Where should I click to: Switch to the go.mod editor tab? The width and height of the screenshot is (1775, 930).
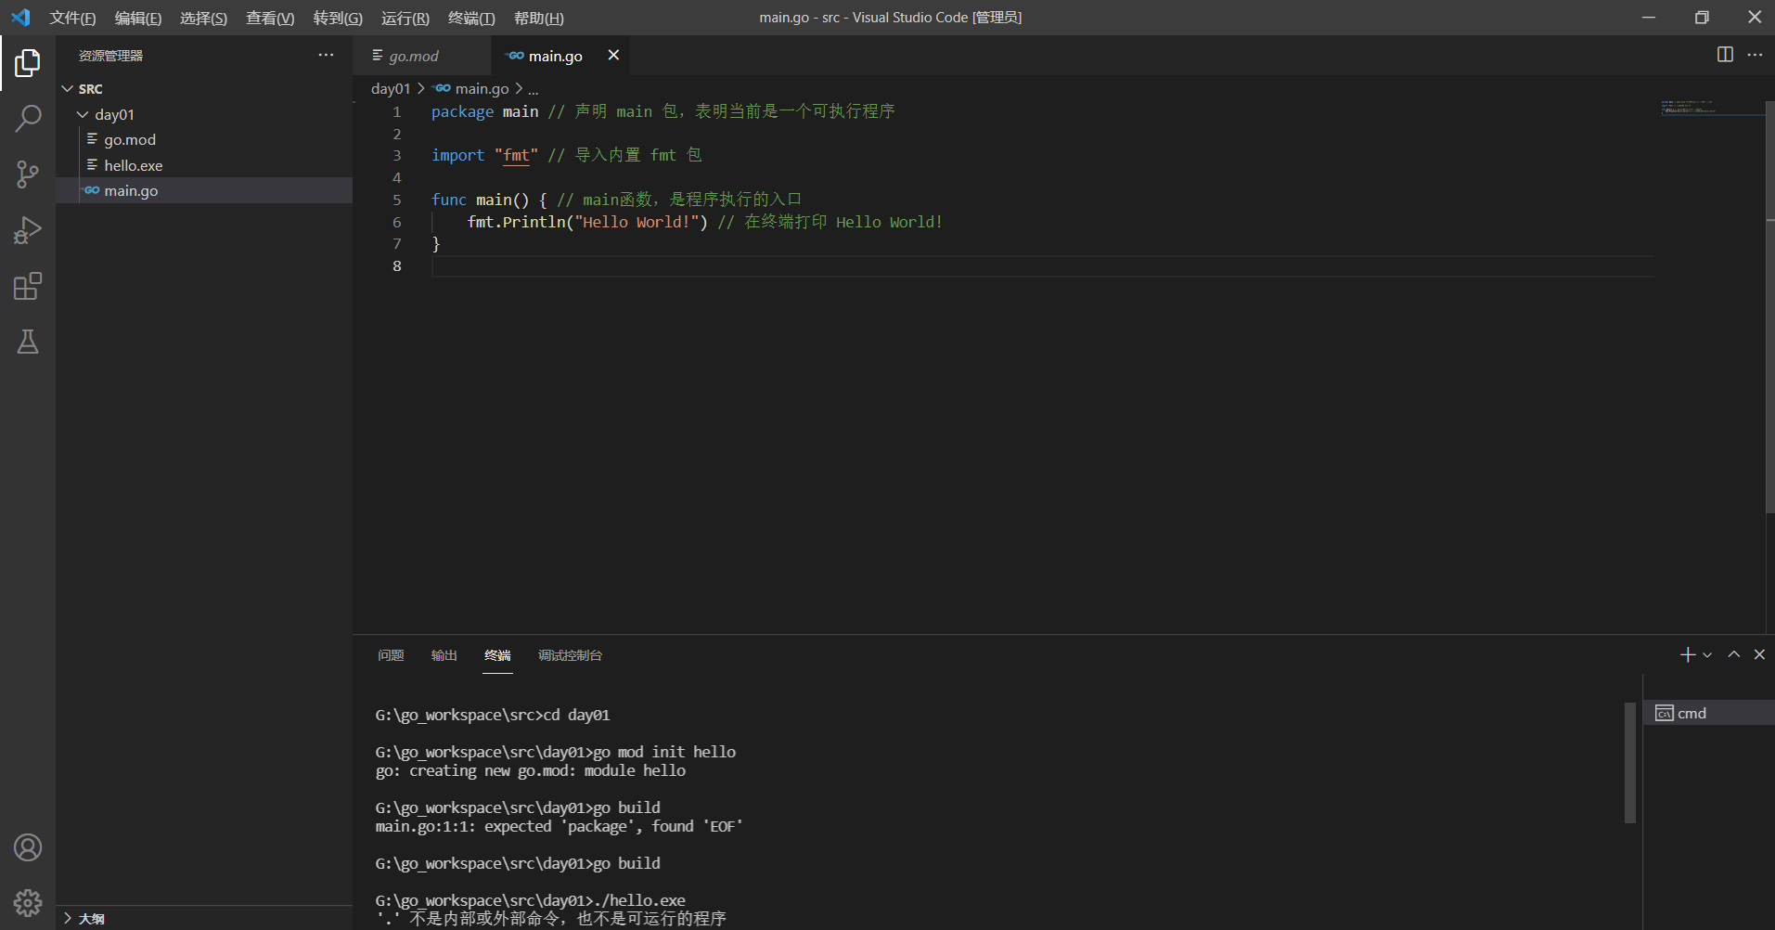422,56
